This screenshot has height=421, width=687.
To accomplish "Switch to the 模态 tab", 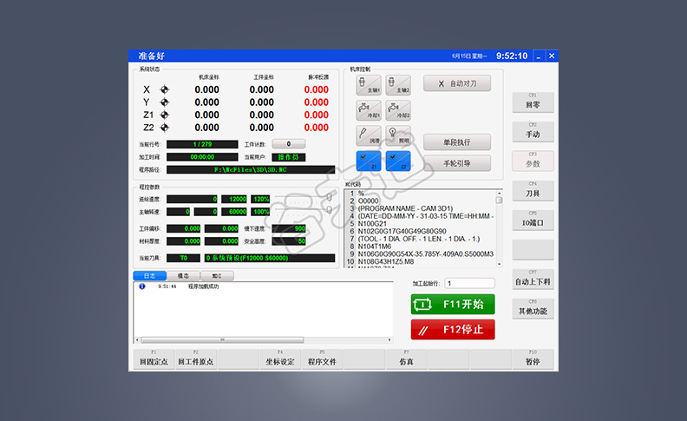I will coord(183,275).
